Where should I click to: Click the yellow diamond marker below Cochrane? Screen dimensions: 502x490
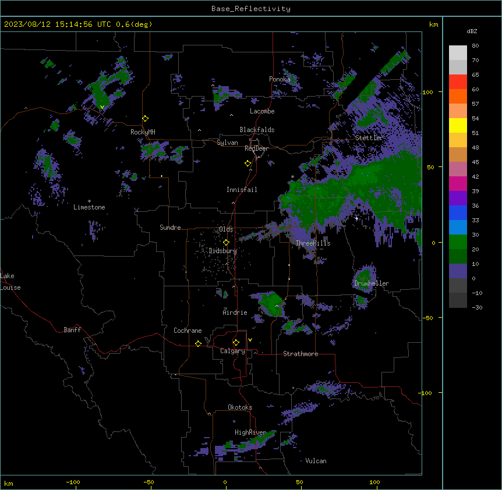point(198,343)
